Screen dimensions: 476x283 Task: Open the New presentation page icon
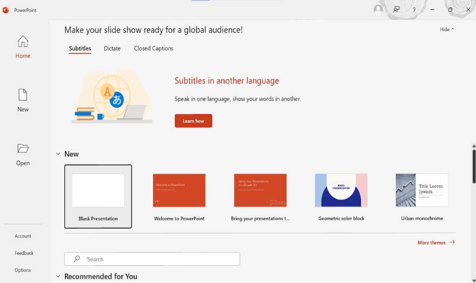coord(23,95)
